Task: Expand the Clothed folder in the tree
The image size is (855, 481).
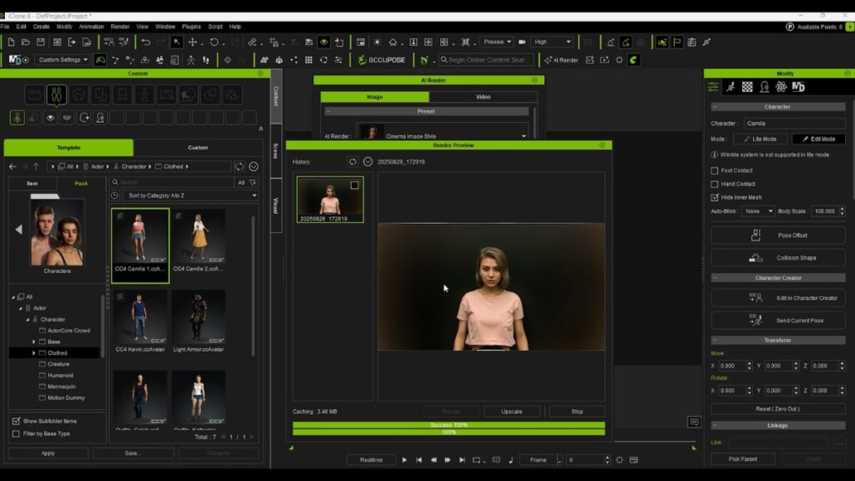Action: tap(33, 353)
